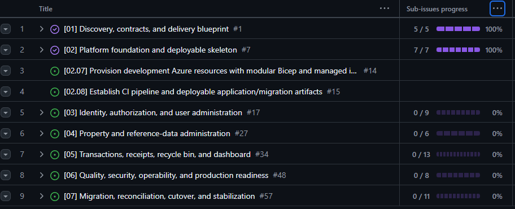This screenshot has width=515, height=209.
Task: Click the 5 / 5 count text
Action: pos(421,29)
